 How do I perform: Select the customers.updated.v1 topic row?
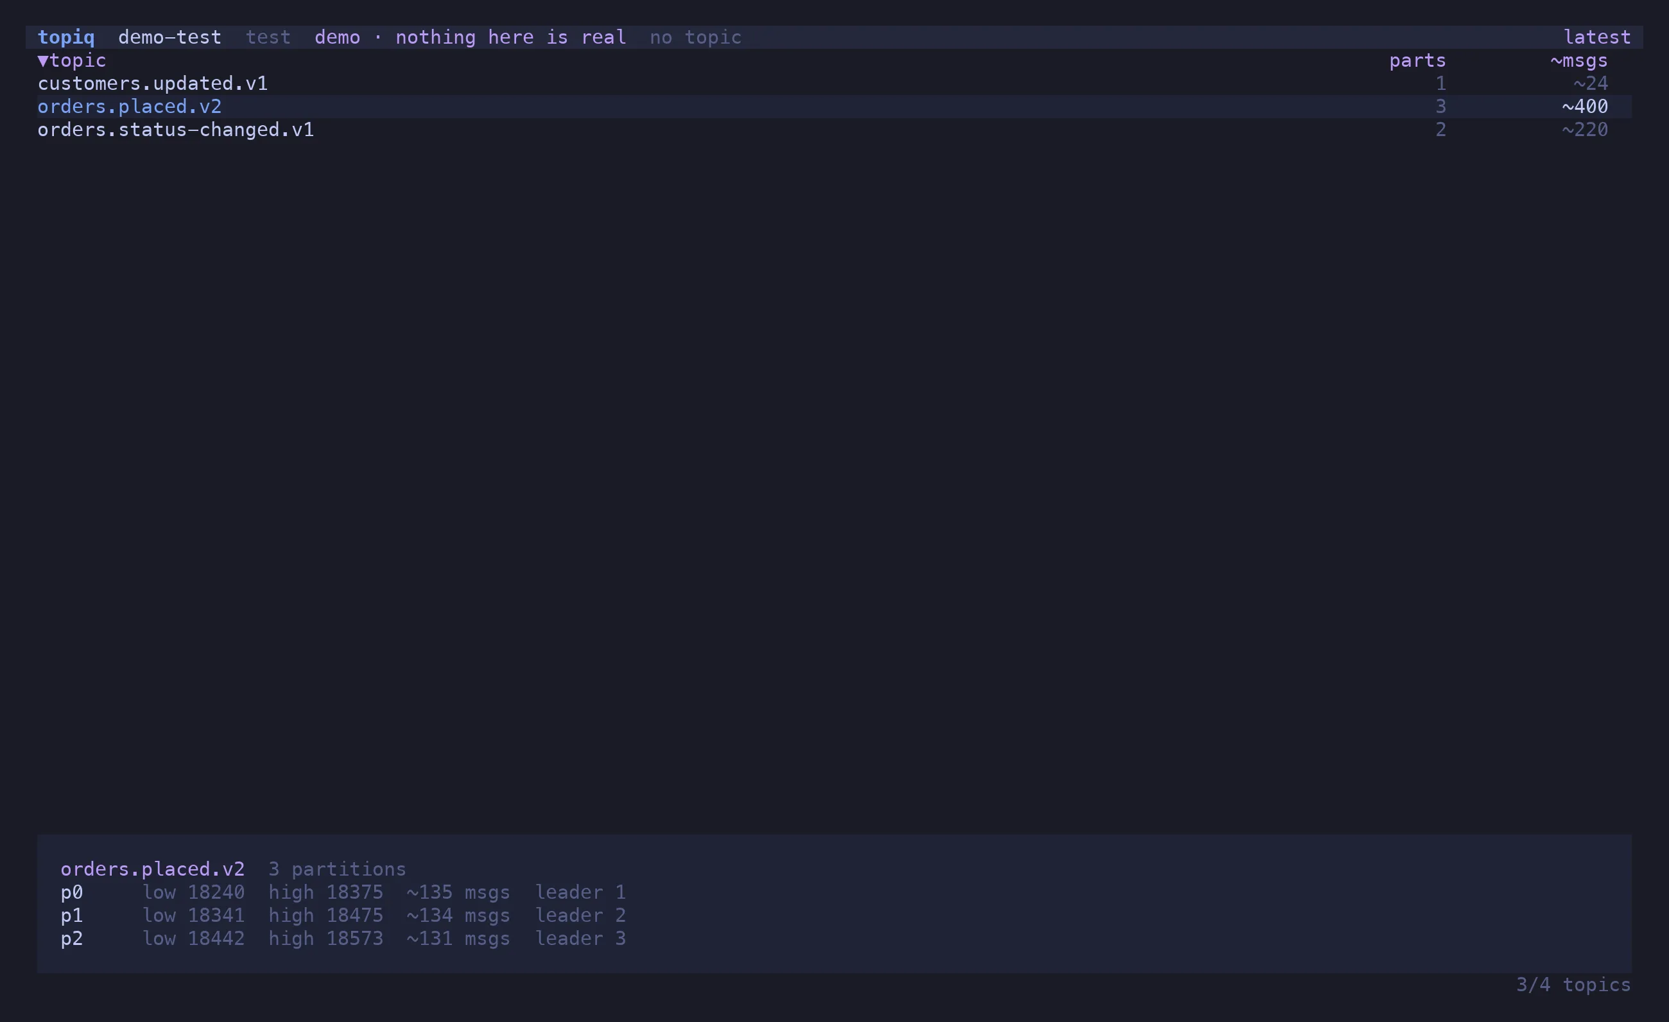[x=834, y=83]
